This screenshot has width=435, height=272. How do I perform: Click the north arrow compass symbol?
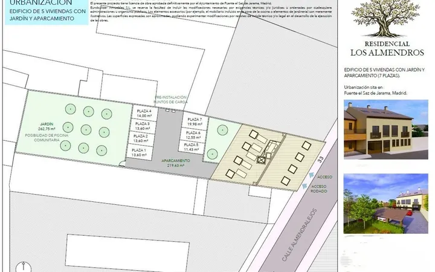point(24,267)
